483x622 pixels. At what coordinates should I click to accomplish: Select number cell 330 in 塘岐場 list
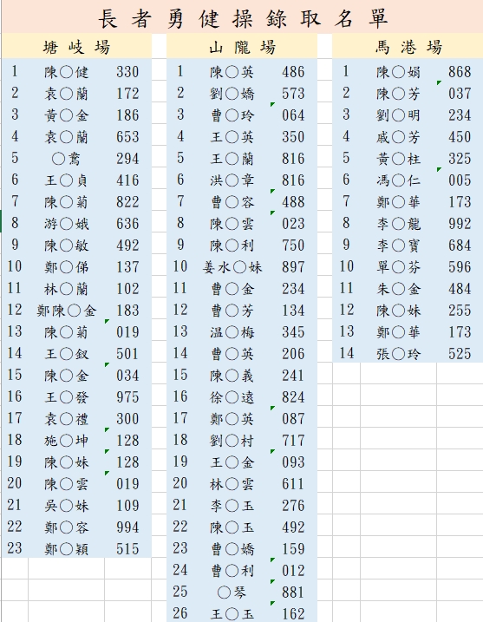128,71
